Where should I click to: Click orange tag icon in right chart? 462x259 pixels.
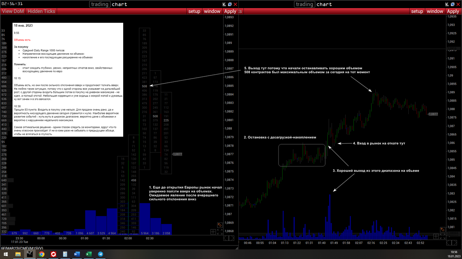click(443, 230)
